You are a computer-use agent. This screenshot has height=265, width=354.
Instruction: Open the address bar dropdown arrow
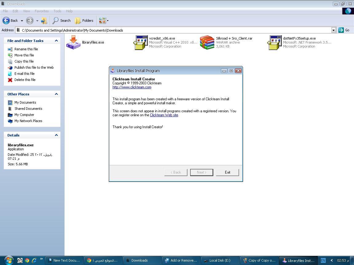coord(333,30)
